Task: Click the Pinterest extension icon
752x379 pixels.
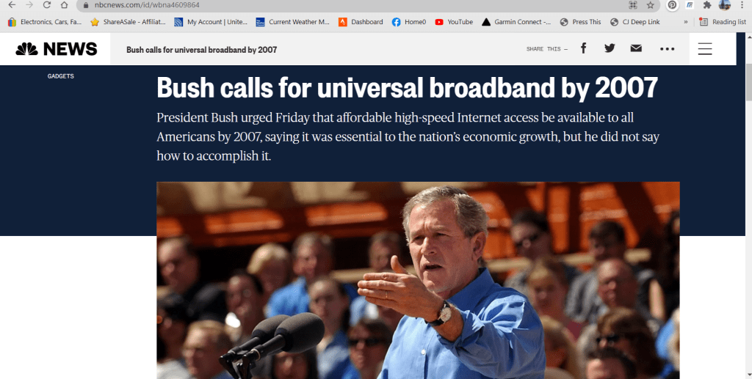Action: click(673, 5)
